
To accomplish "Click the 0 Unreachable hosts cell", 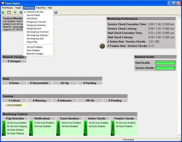I will tap(39, 83).
